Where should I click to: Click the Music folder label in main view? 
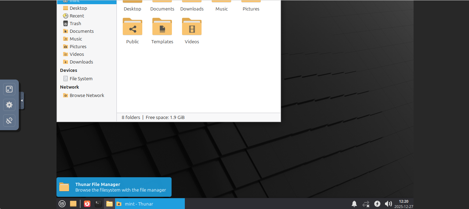click(x=221, y=9)
